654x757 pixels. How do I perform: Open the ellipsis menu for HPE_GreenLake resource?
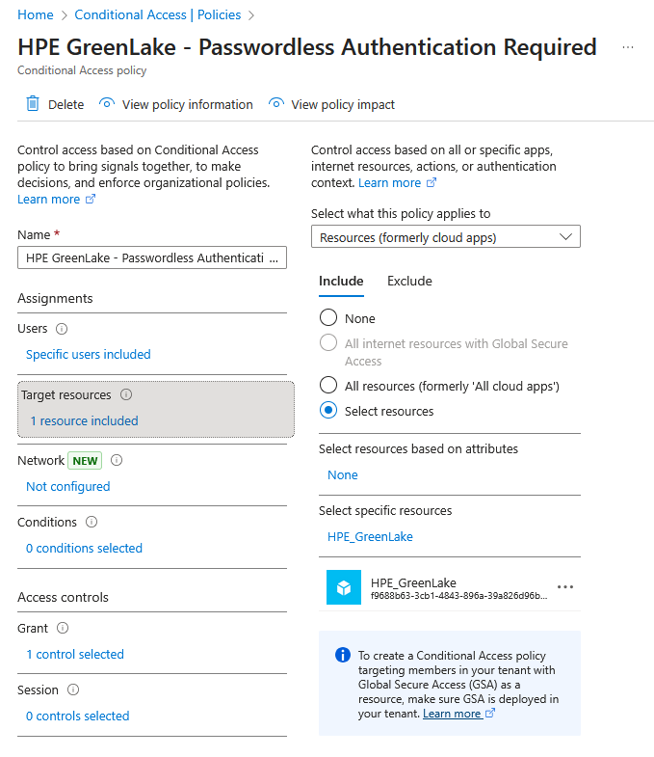tap(565, 587)
